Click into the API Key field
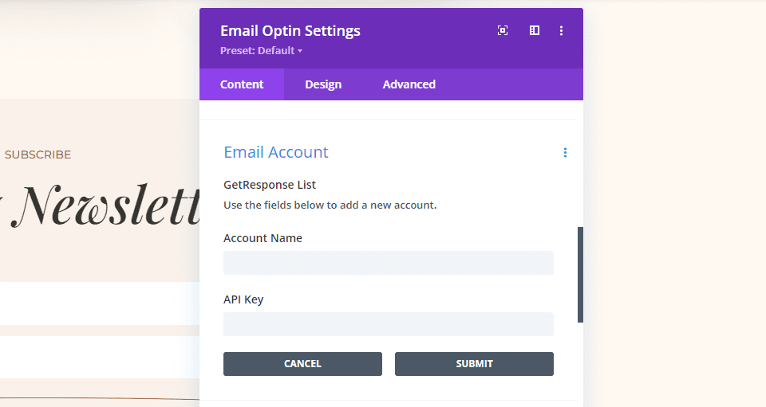The width and height of the screenshot is (766, 407). click(x=388, y=324)
